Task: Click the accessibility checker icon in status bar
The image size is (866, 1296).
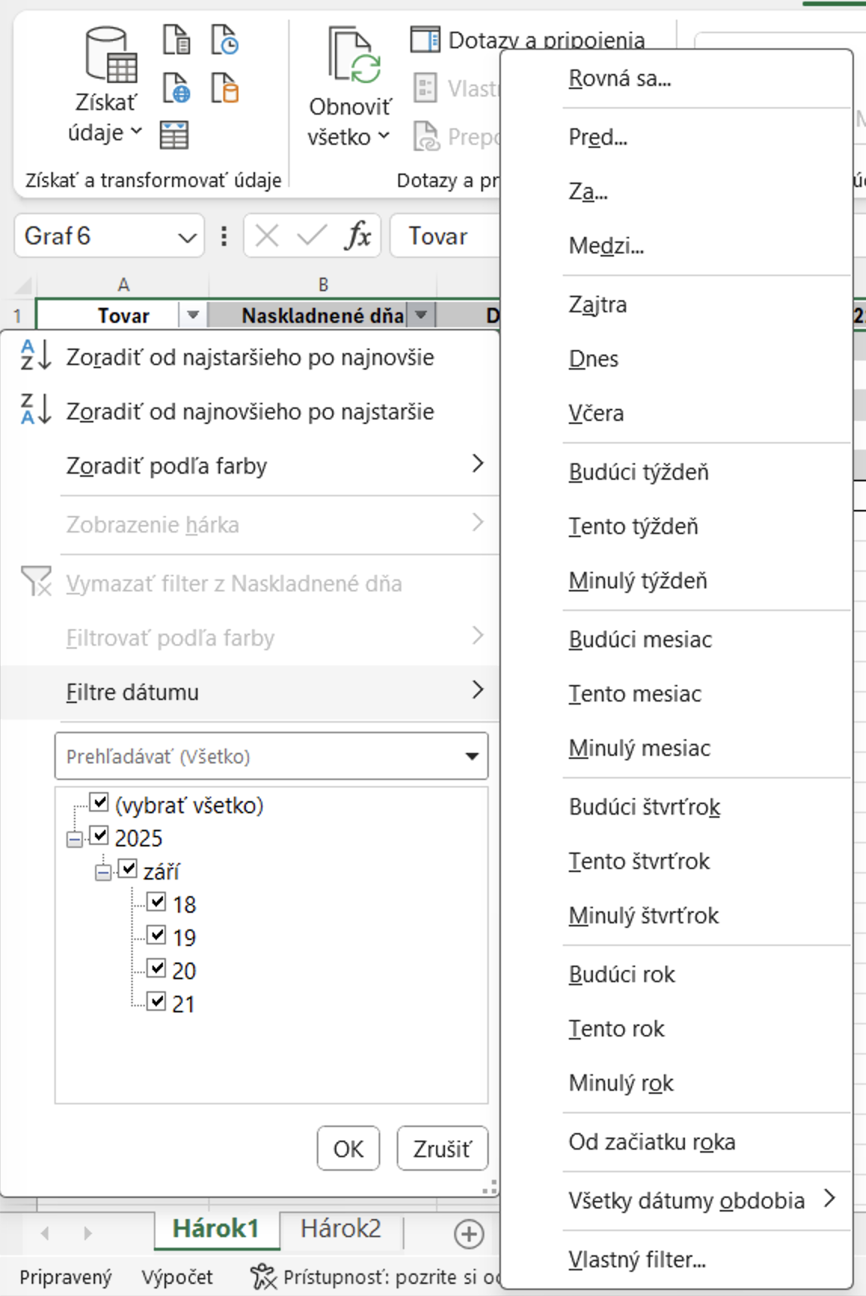Action: (x=263, y=1276)
